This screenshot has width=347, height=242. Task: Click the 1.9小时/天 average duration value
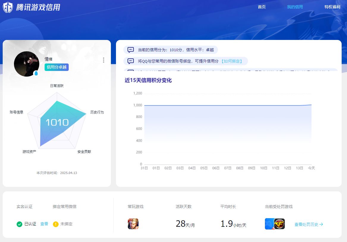coord(233,224)
